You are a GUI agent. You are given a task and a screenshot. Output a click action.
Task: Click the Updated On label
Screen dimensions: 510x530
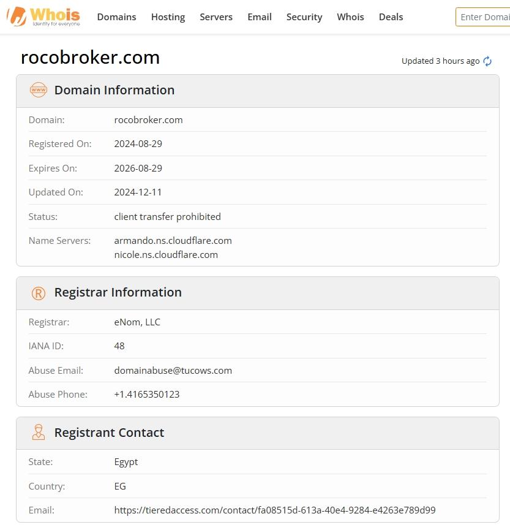(56, 192)
